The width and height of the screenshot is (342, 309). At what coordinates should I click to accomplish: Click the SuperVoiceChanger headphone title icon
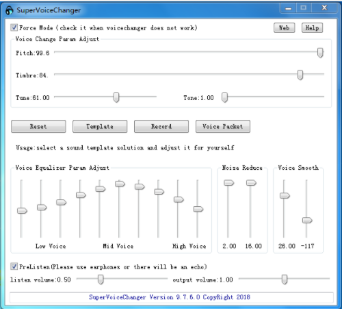[x=10, y=10]
